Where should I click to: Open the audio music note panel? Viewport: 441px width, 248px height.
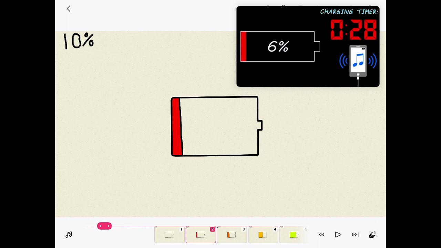pyautogui.click(x=69, y=235)
